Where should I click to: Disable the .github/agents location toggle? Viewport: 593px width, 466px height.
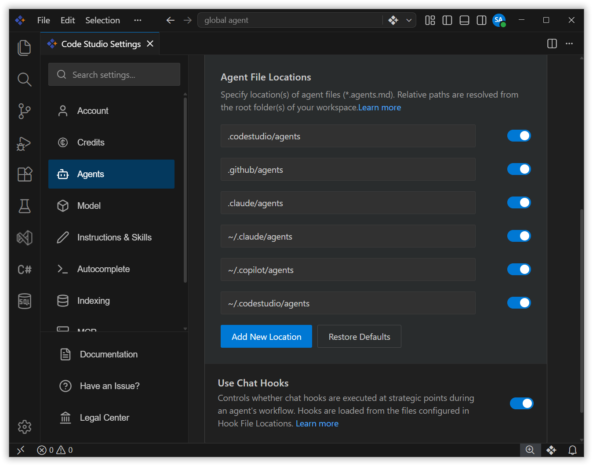tap(519, 169)
